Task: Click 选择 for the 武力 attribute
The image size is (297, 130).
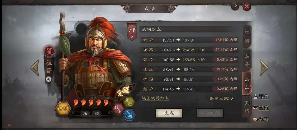Action: click(x=233, y=40)
